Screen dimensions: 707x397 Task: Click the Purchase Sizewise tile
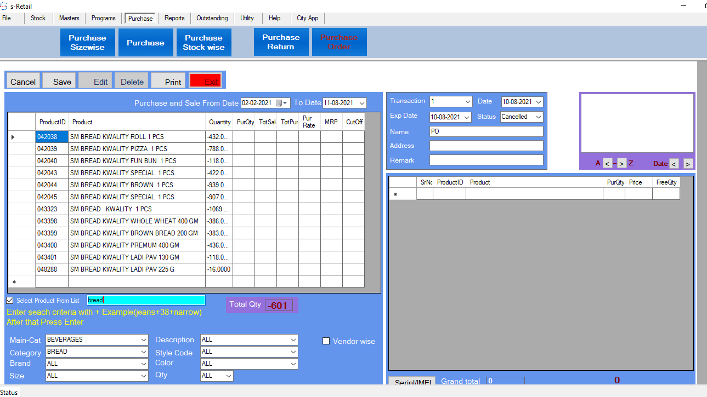(87, 42)
